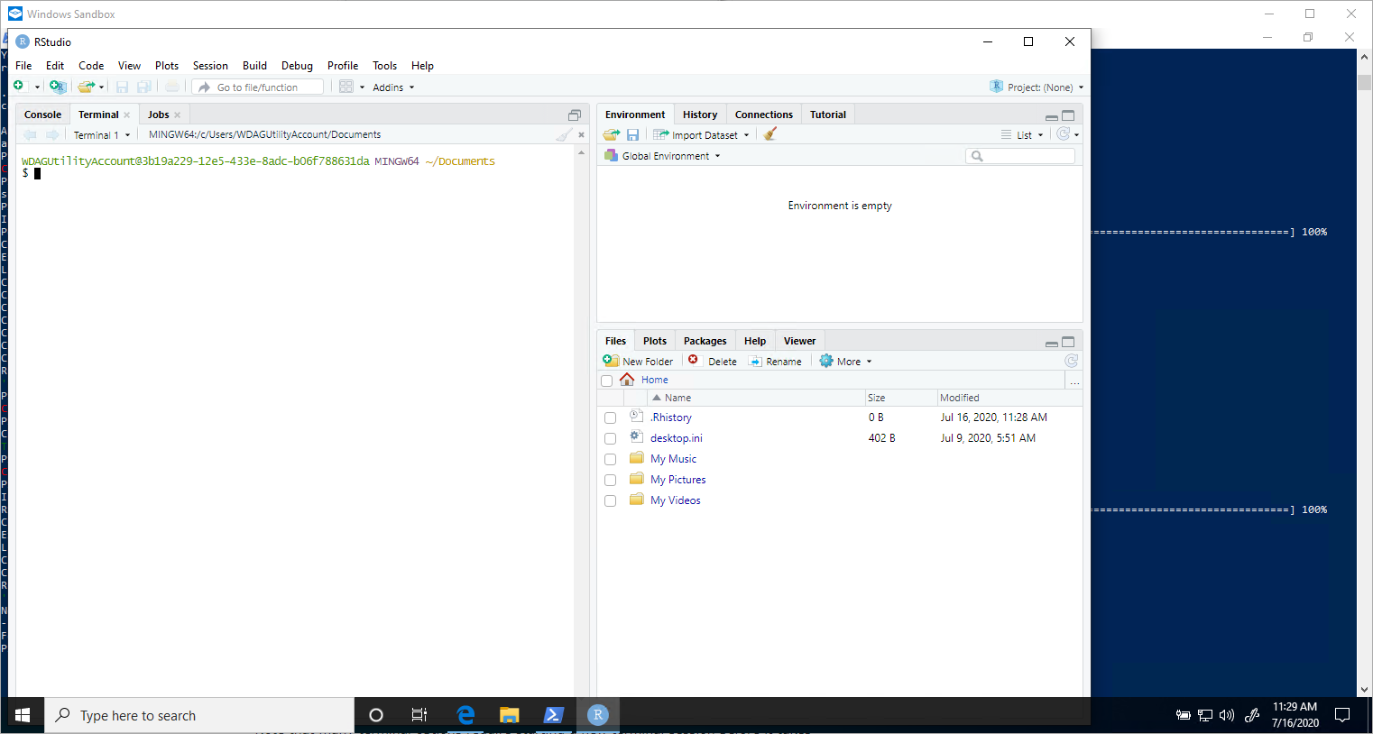Open an existing file using folder toolbar icon
Screen dimensions: 1373x734
tap(84, 86)
